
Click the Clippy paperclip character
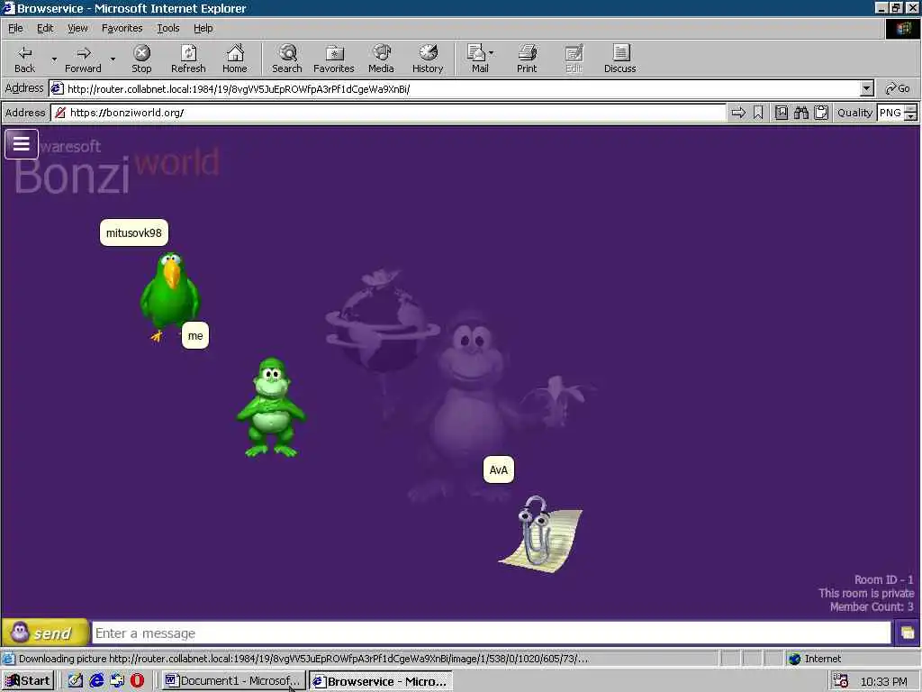pos(540,533)
